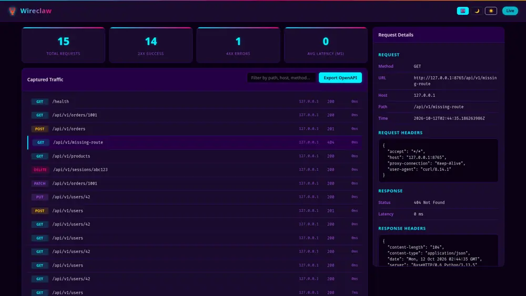The width and height of the screenshot is (526, 296).
Task: Click the Wireclaw lobster logo icon
Action: 13,11
